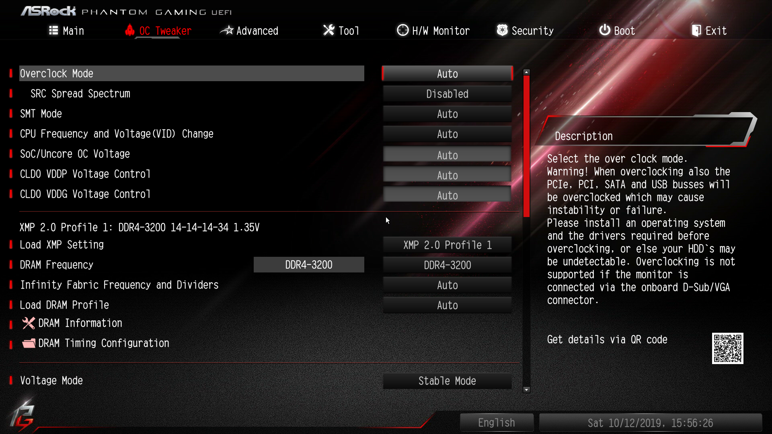
Task: Click the Boot power icon
Action: [605, 30]
